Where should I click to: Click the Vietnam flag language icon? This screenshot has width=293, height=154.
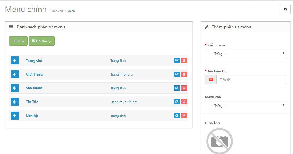coord(211,80)
